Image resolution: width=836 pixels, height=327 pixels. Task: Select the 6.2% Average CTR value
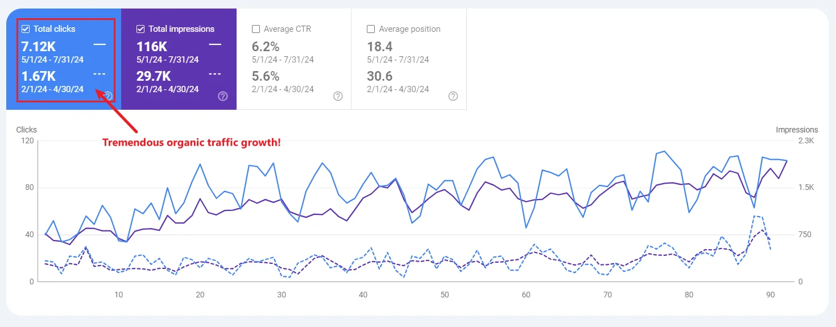click(x=266, y=47)
